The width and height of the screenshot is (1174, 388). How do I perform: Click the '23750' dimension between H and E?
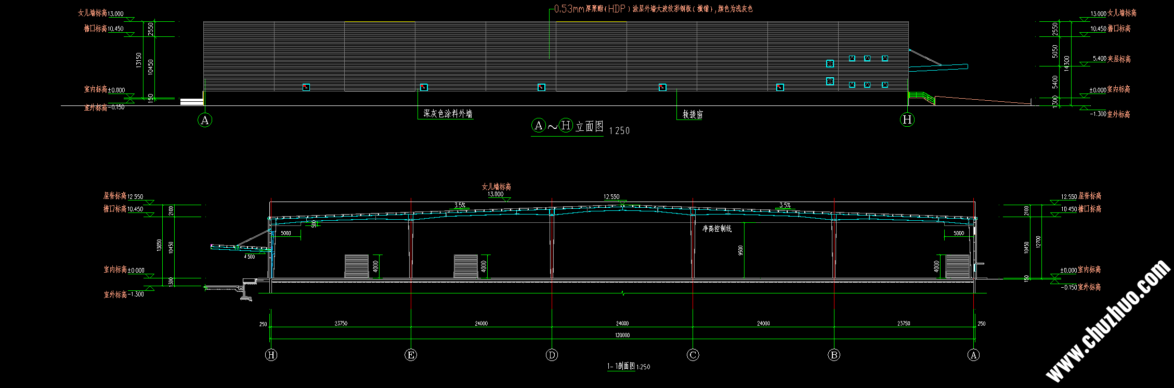tap(341, 323)
